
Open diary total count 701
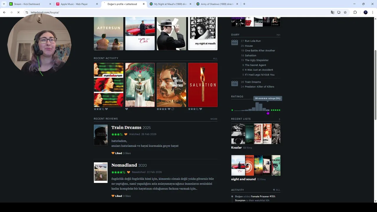278,35
